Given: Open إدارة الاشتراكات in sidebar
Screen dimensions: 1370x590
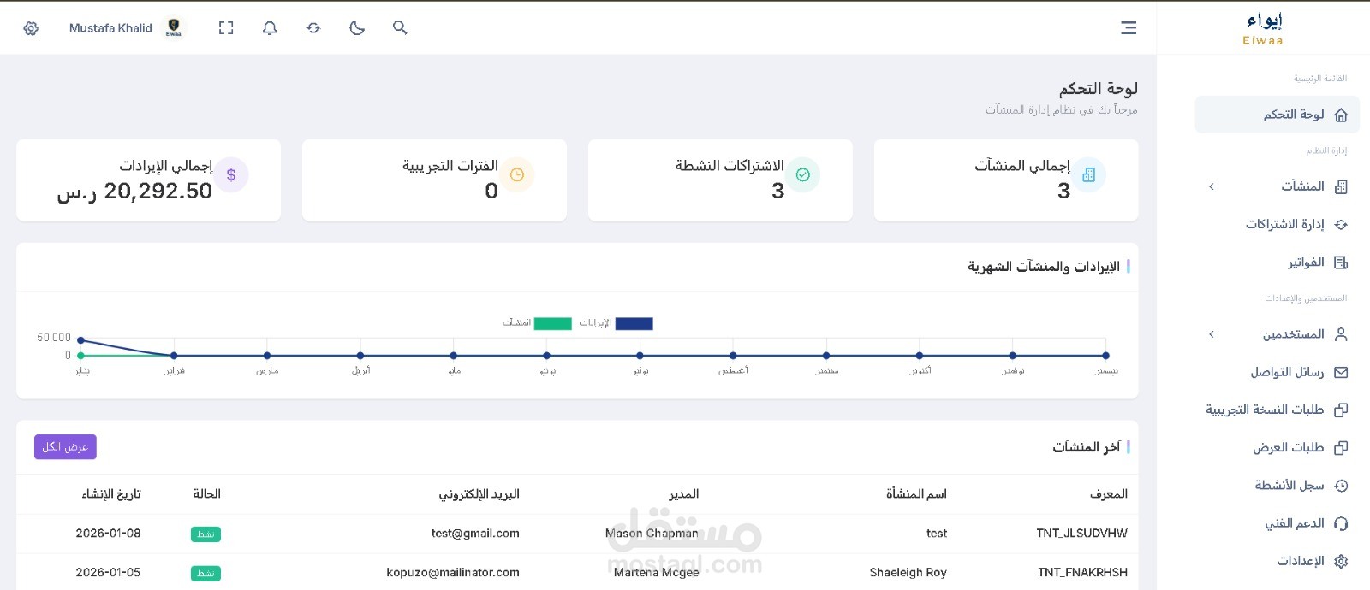Looking at the screenshot, I should tap(1284, 224).
